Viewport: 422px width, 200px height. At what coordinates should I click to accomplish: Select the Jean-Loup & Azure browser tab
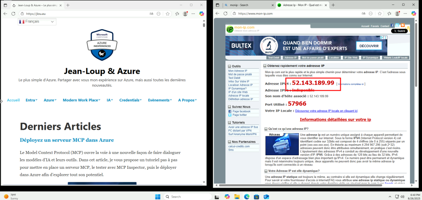[x=36, y=5]
